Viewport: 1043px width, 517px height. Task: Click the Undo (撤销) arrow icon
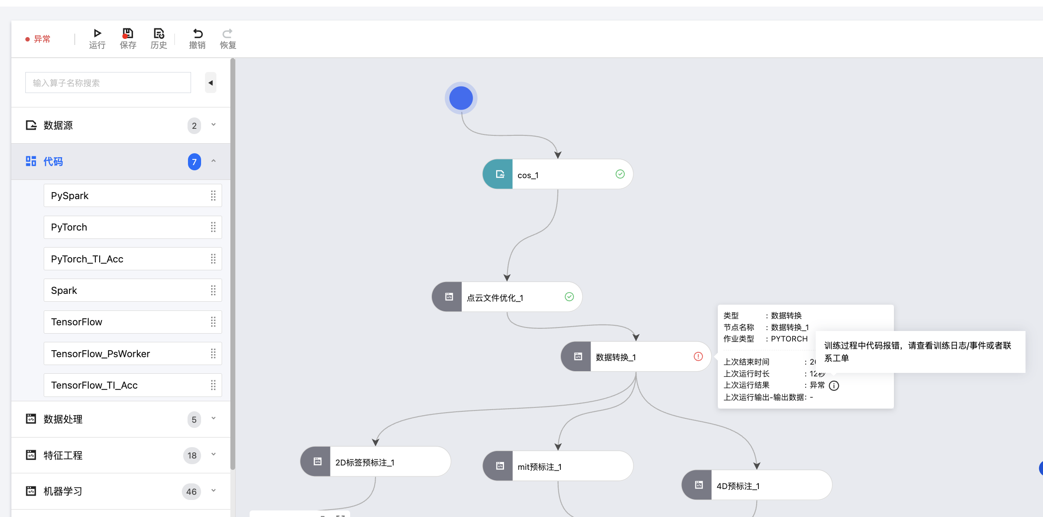coord(197,34)
